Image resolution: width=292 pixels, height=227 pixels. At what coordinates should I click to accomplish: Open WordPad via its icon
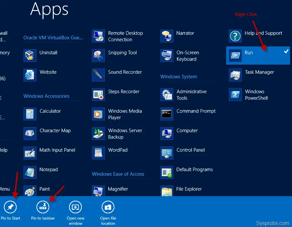pos(98,153)
